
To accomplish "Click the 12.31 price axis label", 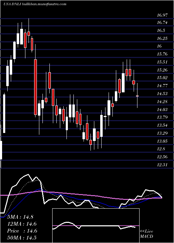I will 163,165.
